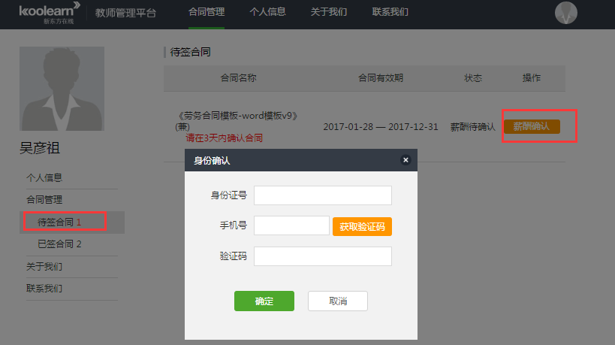Click the 待签合同 section heading
Screen dimensions: 615x345
click(x=190, y=52)
